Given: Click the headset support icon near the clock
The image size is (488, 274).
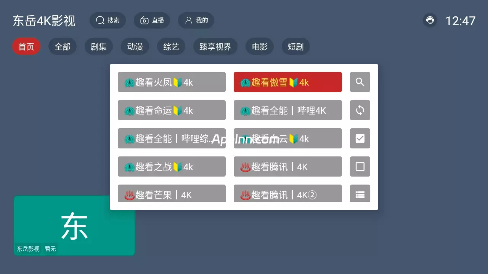Looking at the screenshot, I should (430, 20).
